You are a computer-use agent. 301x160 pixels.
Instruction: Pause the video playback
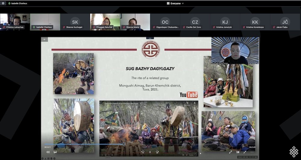(x=150, y=152)
